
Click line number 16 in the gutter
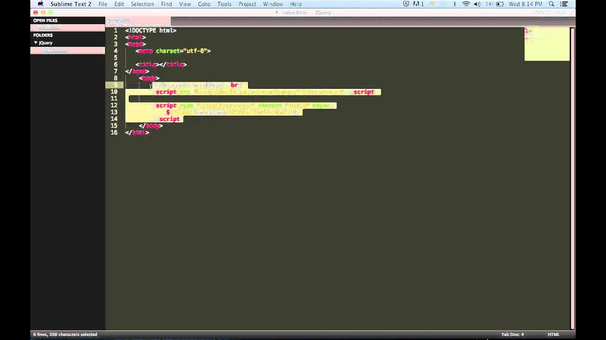coord(114,133)
